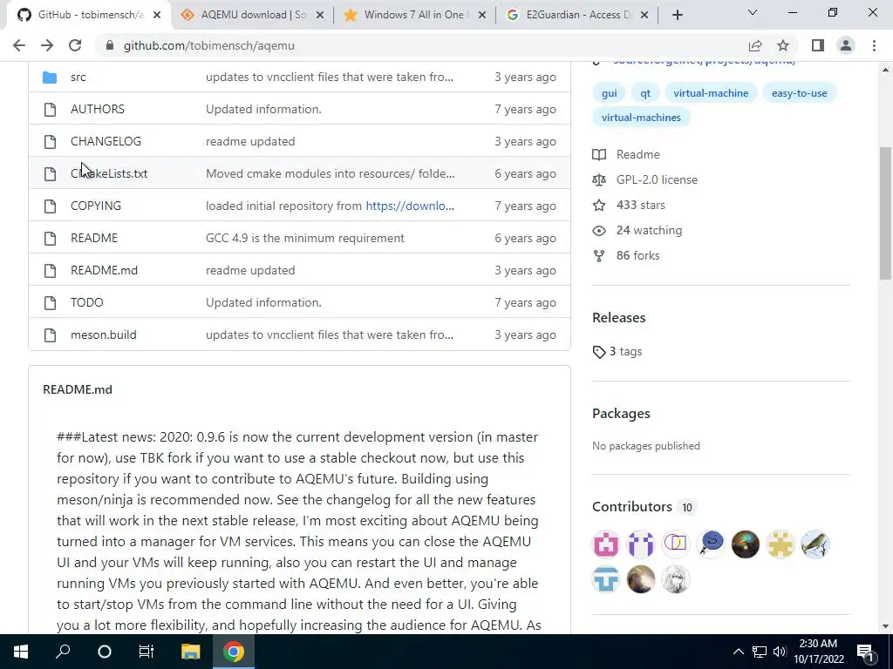Click the Chrome taskbar icon
Viewport: 893px width, 669px height.
click(234, 652)
